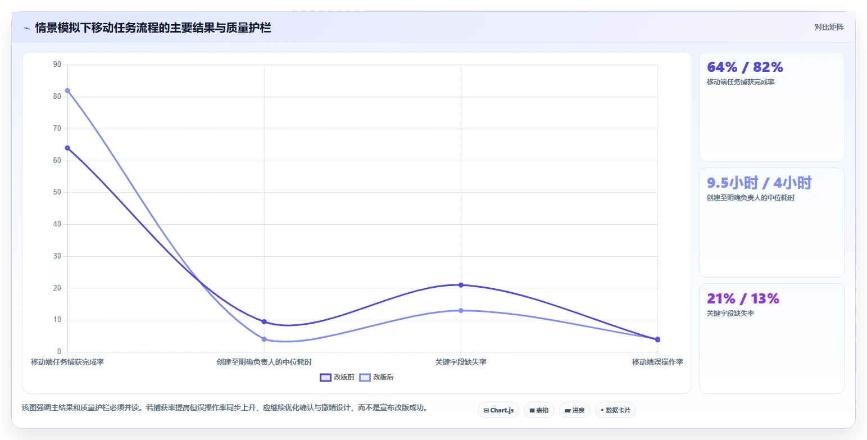867x440 pixels.
Task: Click the y-axis value 90
Action: [x=57, y=65]
